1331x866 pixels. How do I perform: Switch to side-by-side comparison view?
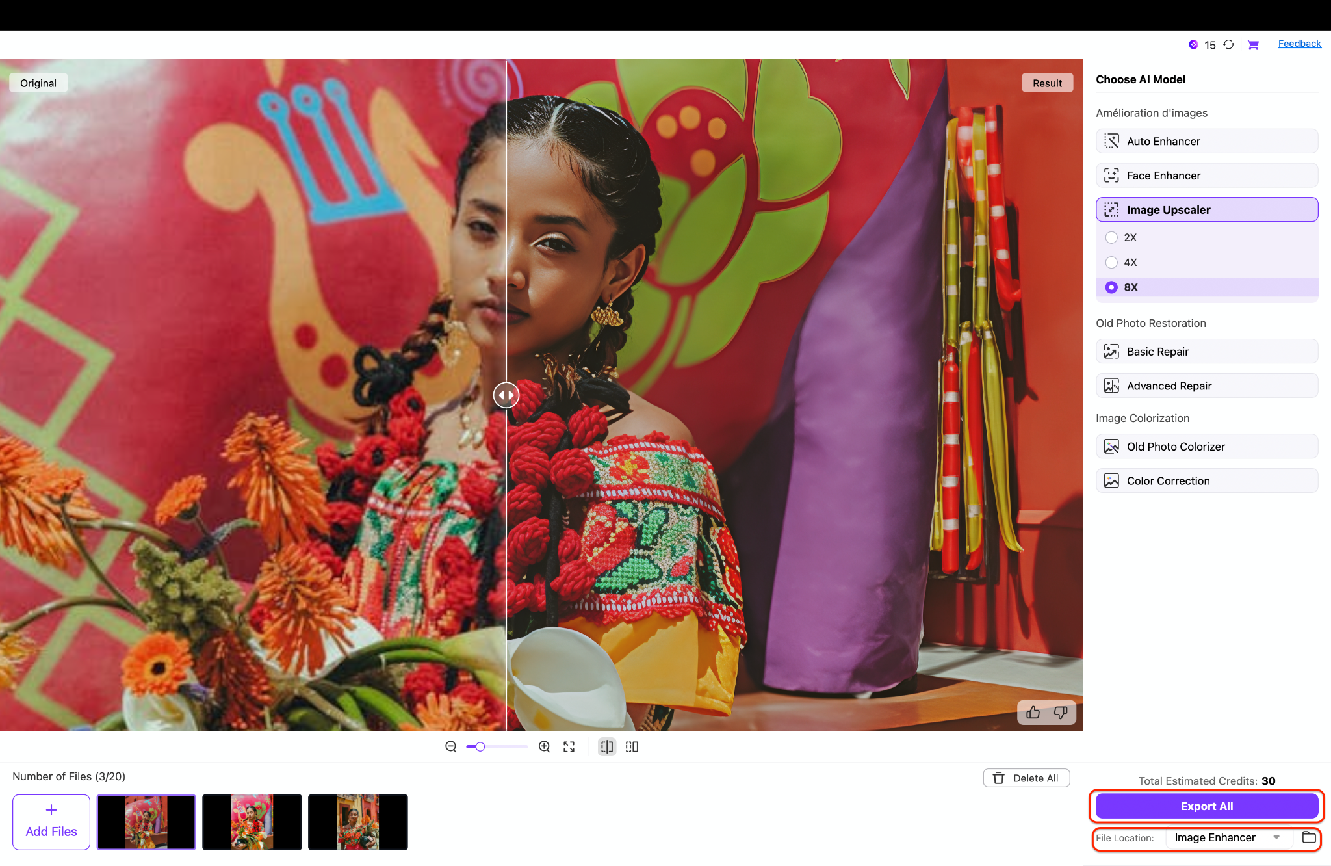pyautogui.click(x=631, y=746)
